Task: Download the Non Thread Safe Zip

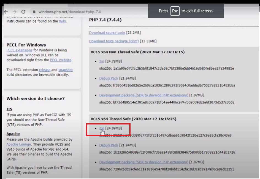Action: pos(102,61)
